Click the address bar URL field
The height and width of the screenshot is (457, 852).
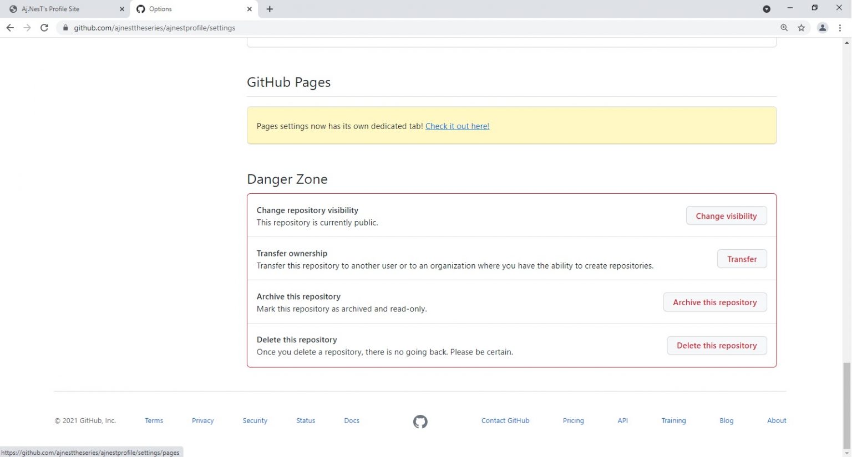388,28
